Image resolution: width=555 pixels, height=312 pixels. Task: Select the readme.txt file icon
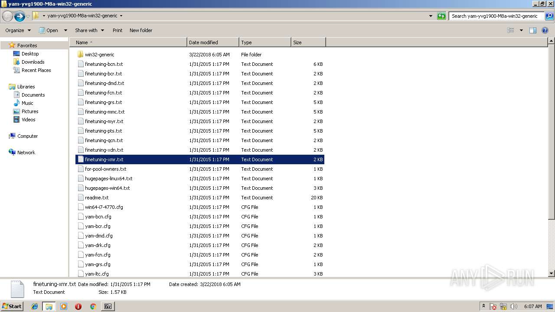point(80,198)
